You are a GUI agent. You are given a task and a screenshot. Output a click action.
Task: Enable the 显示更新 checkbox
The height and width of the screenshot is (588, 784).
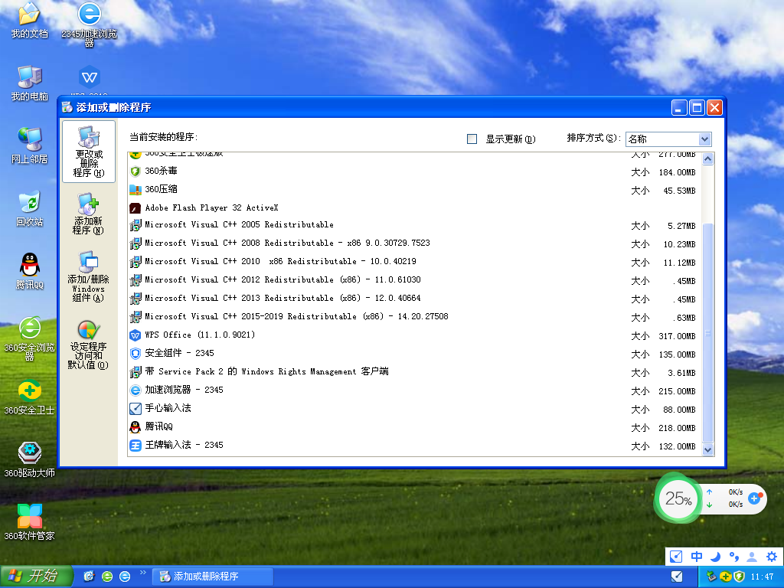[x=472, y=139]
